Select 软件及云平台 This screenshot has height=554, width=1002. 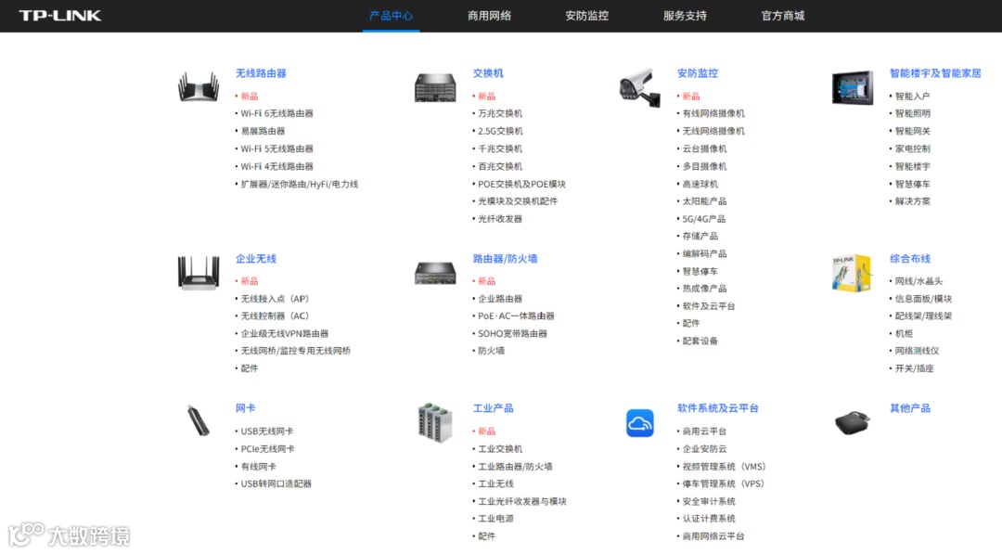pos(709,306)
